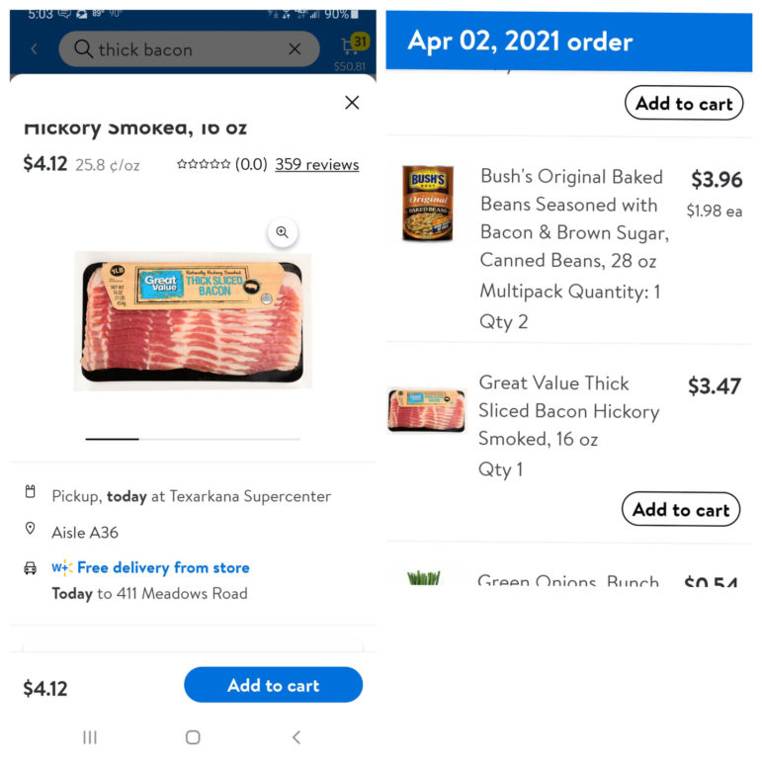Image resolution: width=762 pixels, height=762 pixels.
Task: Tap the Great Value bacon product photo
Action: pyautogui.click(x=193, y=320)
